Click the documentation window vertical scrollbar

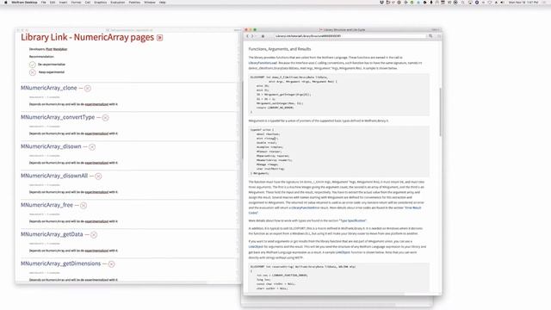[x=440, y=113]
